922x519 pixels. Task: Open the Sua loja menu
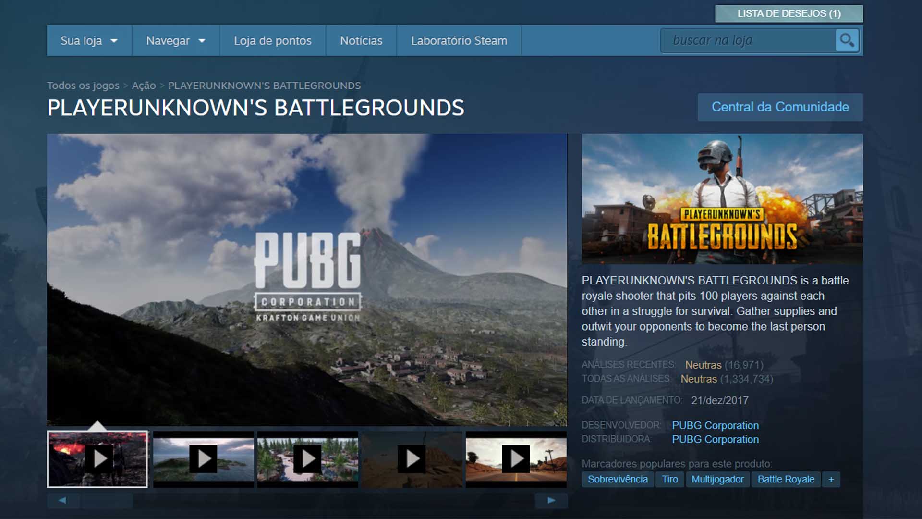tap(89, 41)
